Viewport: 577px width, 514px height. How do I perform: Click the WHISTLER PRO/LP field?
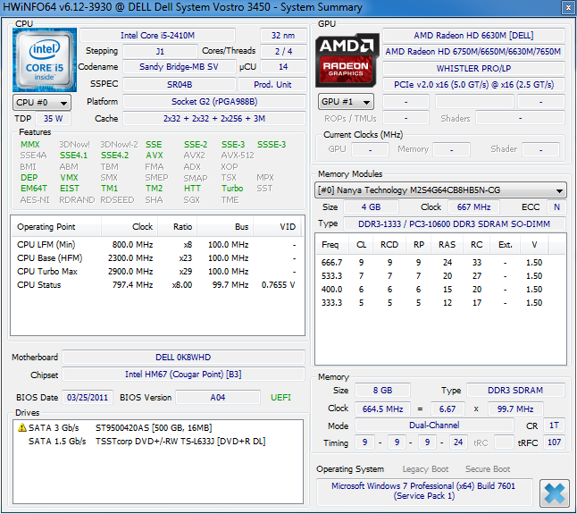pos(473,69)
